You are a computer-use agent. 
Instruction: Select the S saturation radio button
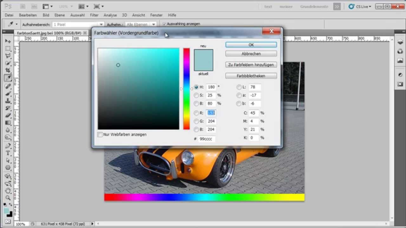[x=196, y=95]
